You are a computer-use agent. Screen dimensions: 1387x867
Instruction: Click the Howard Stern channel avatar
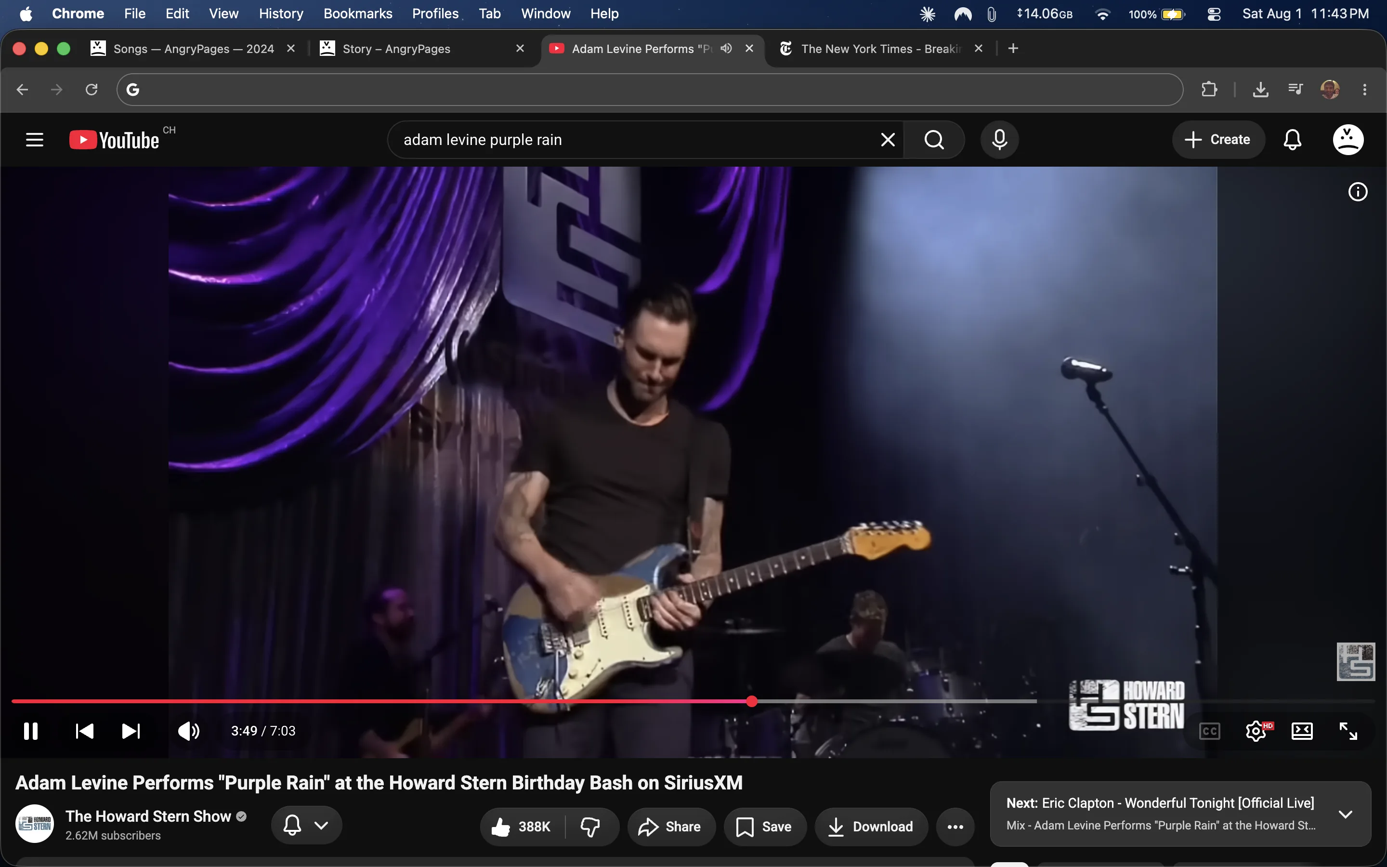tap(35, 824)
